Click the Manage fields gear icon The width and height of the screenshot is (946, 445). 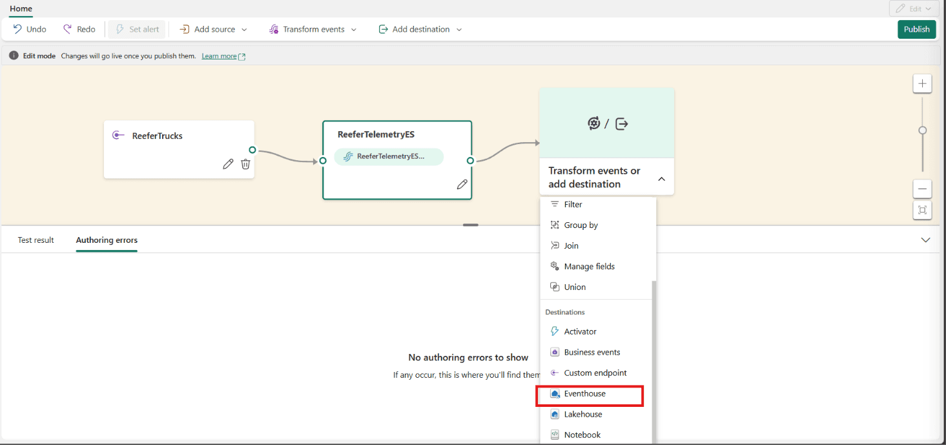click(554, 266)
